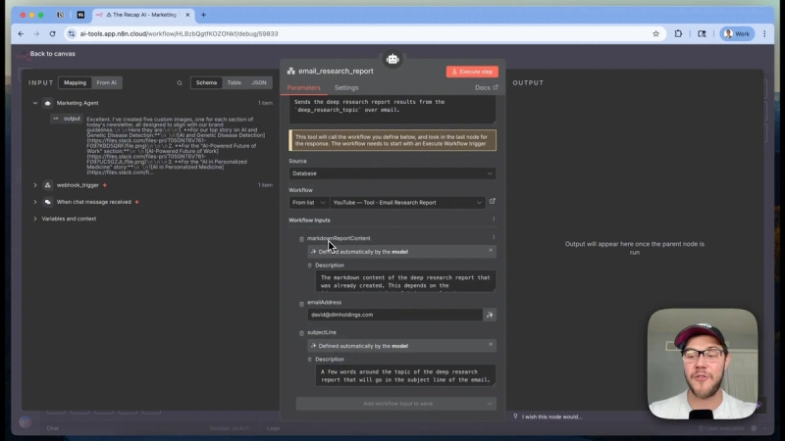Remove model-defined value for subjectLine with X
This screenshot has width=785, height=441.
pyautogui.click(x=491, y=345)
